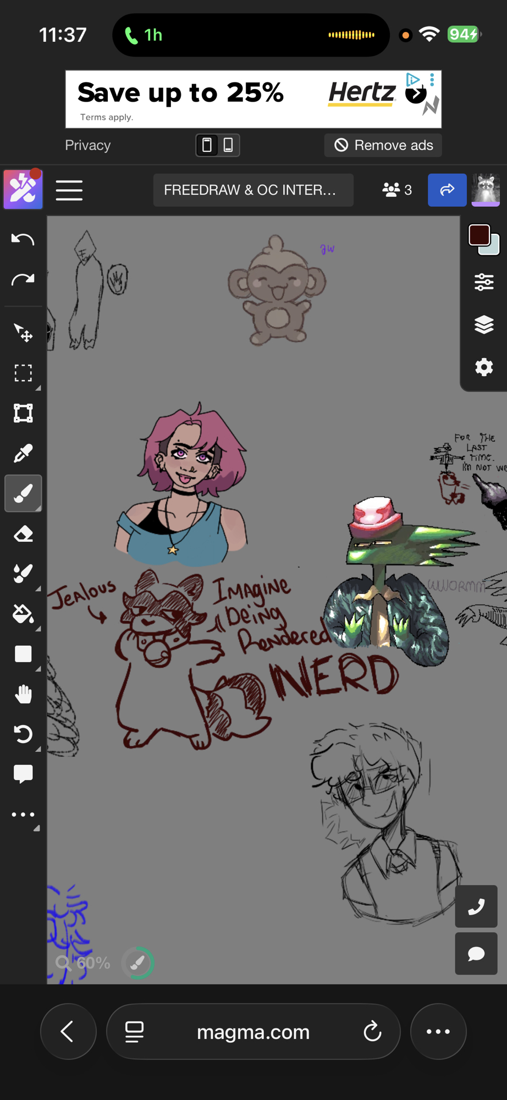Open the browser more options menu
Screen dimensions: 507x1100
(438, 1032)
